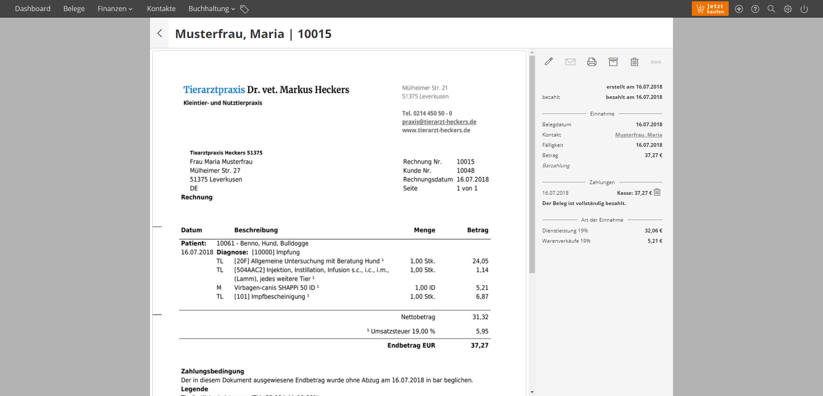The height and width of the screenshot is (396, 823).
Task: Click the plus icon to add new
Action: click(x=739, y=9)
